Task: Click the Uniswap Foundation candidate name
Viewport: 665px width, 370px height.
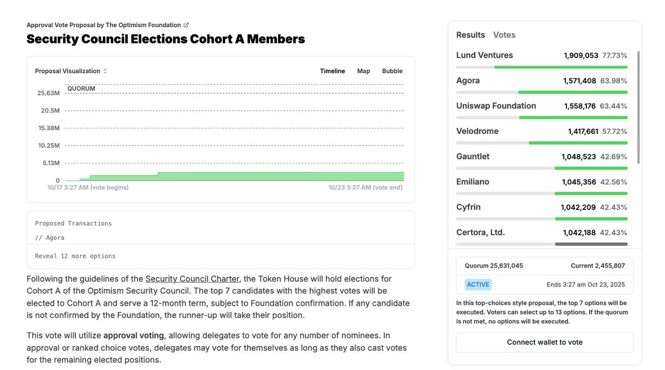Action: 496,106
